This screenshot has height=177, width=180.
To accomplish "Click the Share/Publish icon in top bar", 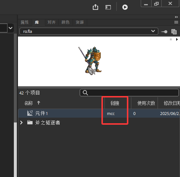I will (x=95, y=7).
